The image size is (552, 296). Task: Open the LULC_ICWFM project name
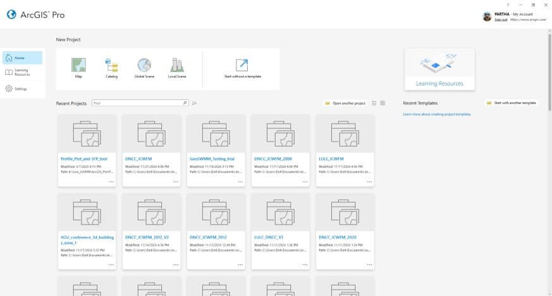pyautogui.click(x=331, y=159)
